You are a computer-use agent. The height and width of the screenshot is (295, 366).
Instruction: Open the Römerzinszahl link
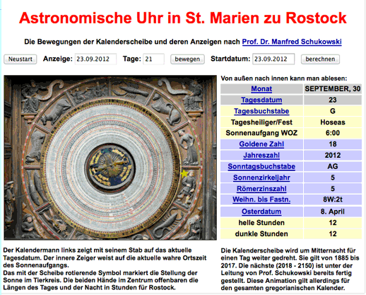261,189
